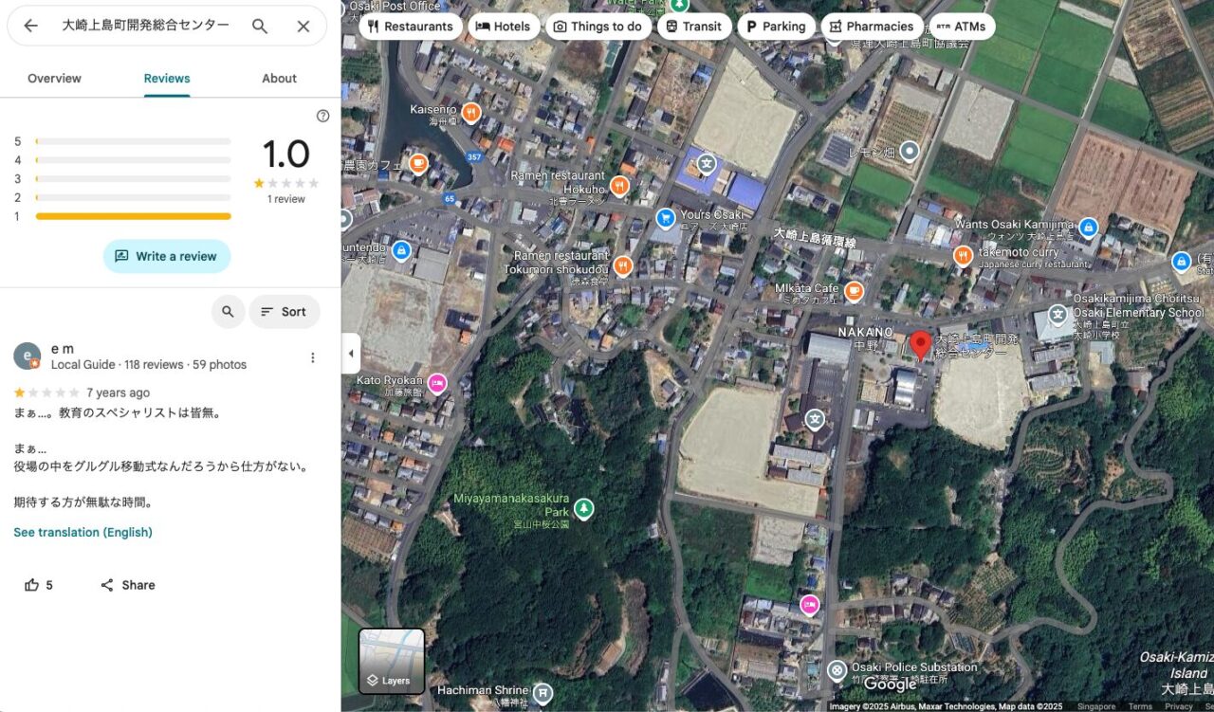The width and height of the screenshot is (1214, 712).
Task: Search within reviews magnifier button
Action: pyautogui.click(x=228, y=312)
